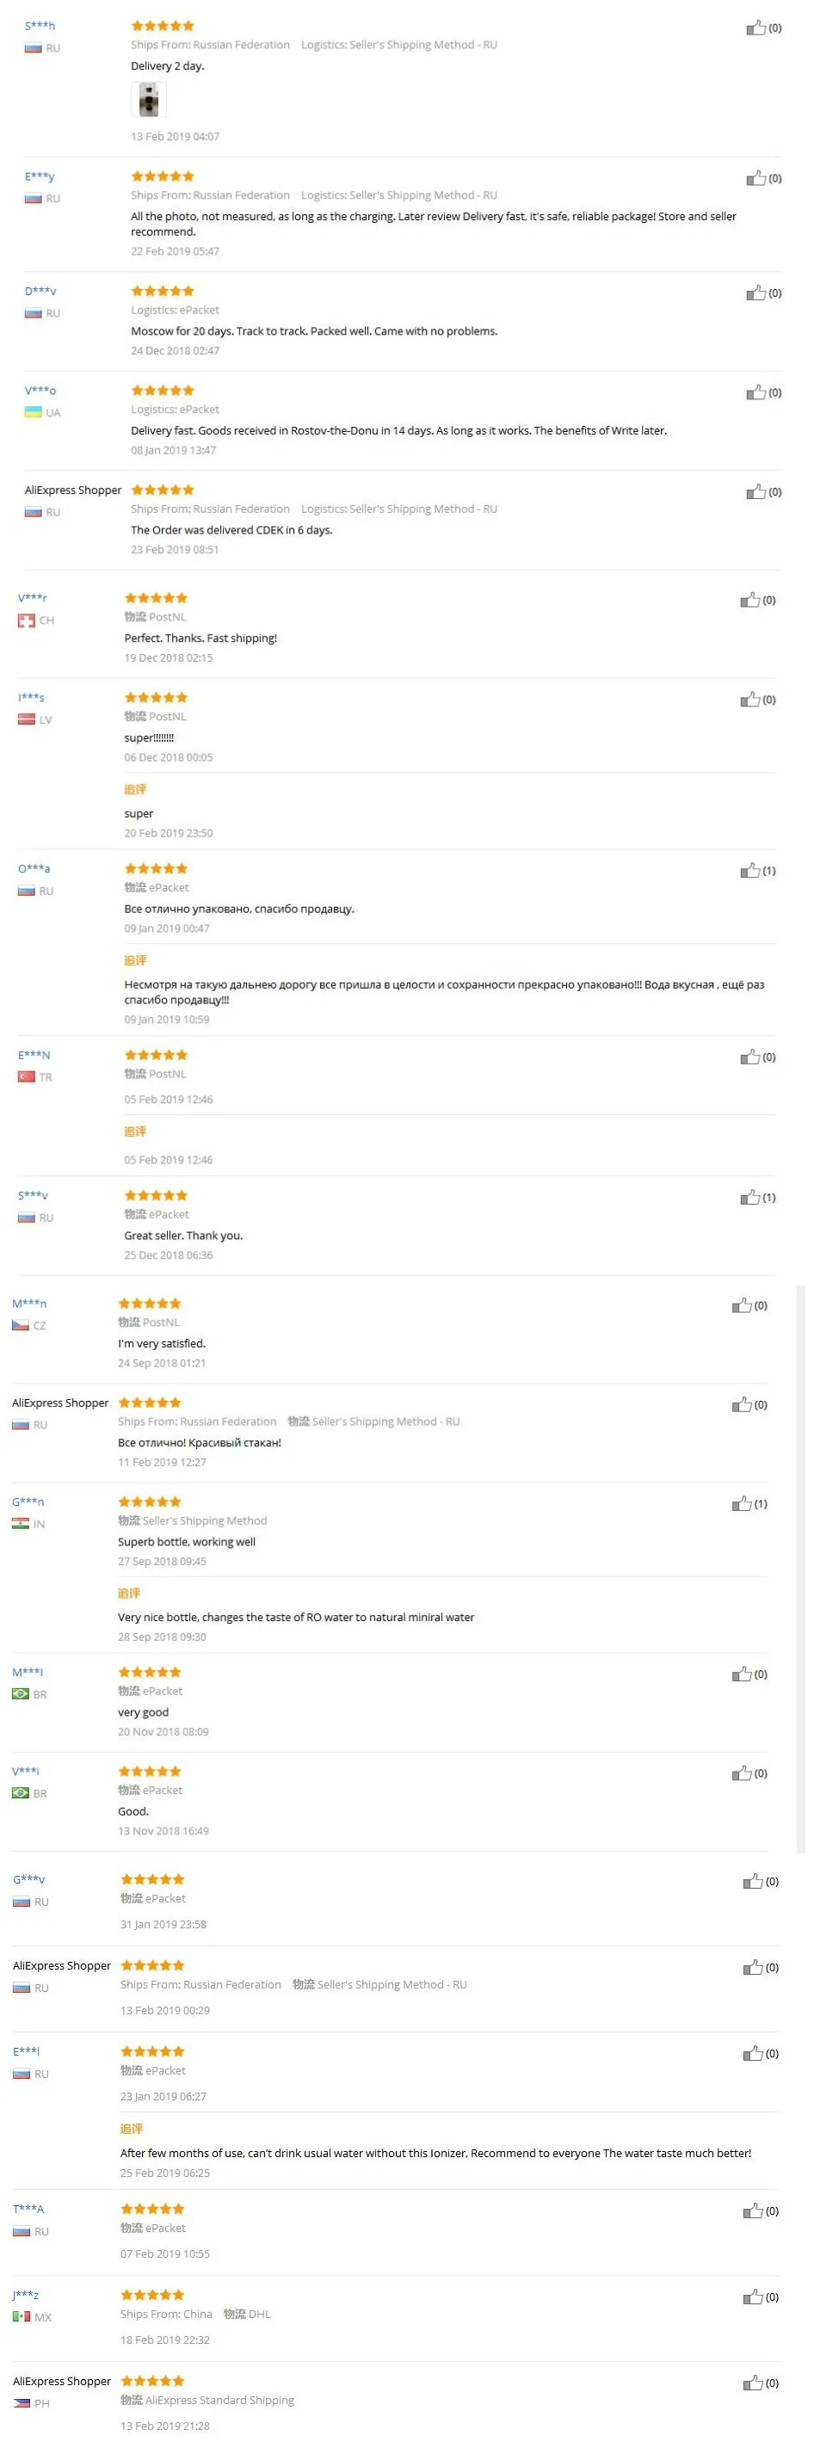This screenshot has height=2454, width=814.
Task: Open reviewer profile E***y
Action: [40, 176]
